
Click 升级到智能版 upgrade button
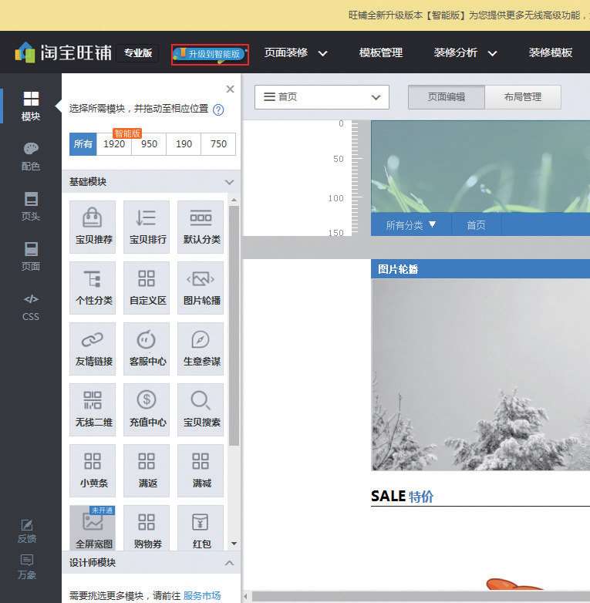pyautogui.click(x=210, y=54)
